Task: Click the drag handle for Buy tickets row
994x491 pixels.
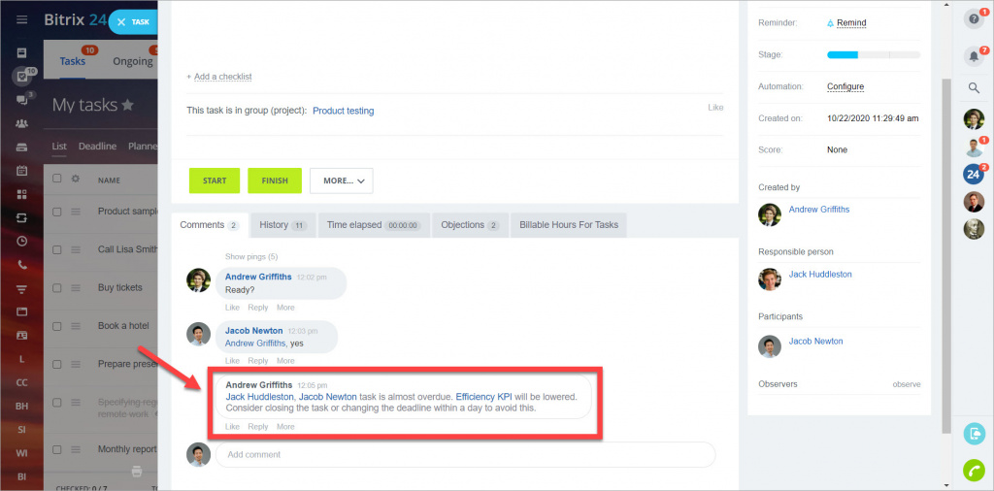Action: click(76, 287)
